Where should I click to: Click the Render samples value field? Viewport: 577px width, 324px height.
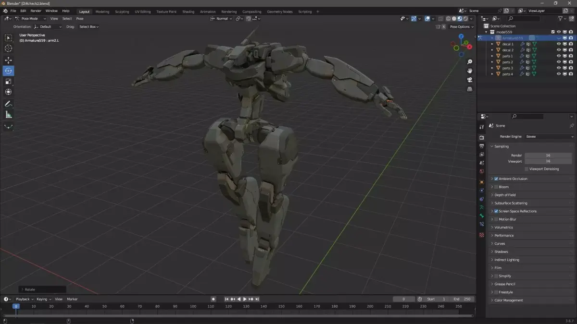(x=548, y=156)
